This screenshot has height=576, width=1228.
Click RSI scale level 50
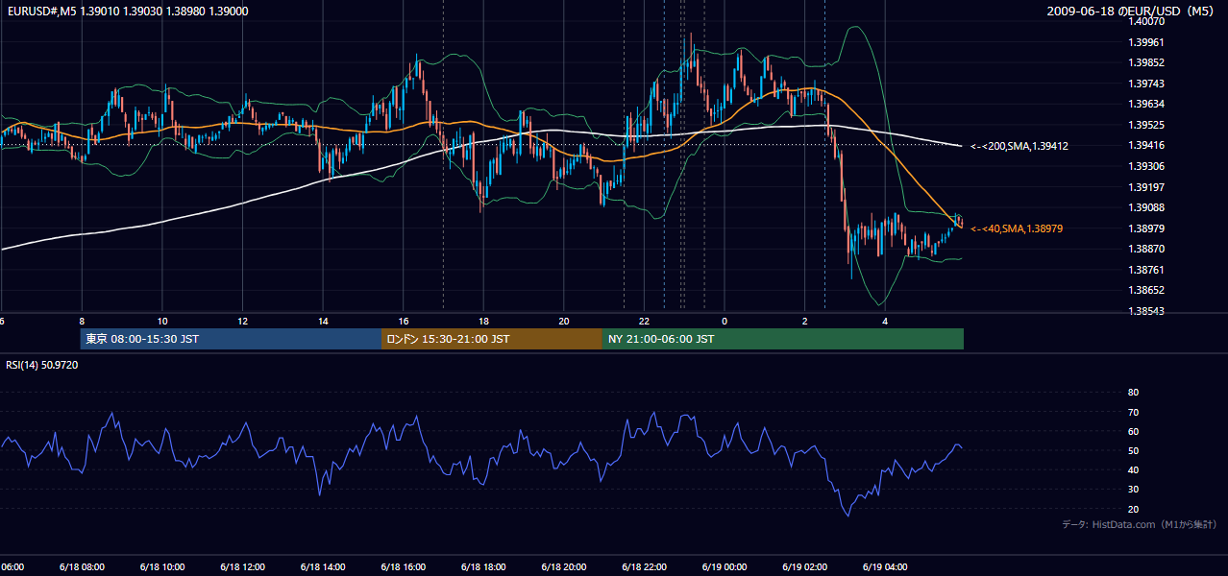pos(1133,450)
